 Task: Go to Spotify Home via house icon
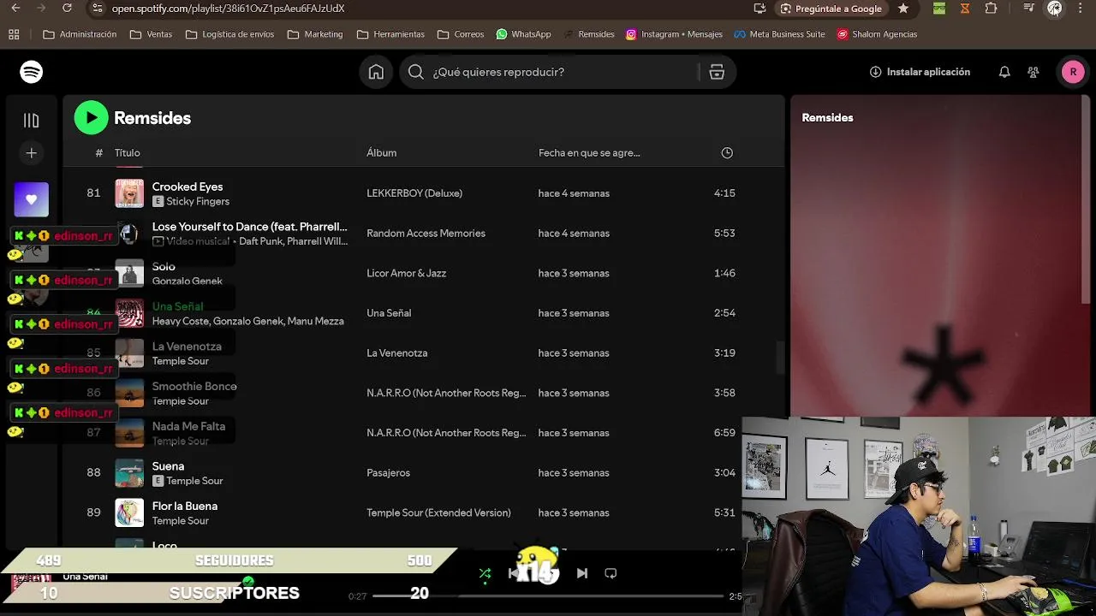(x=376, y=72)
